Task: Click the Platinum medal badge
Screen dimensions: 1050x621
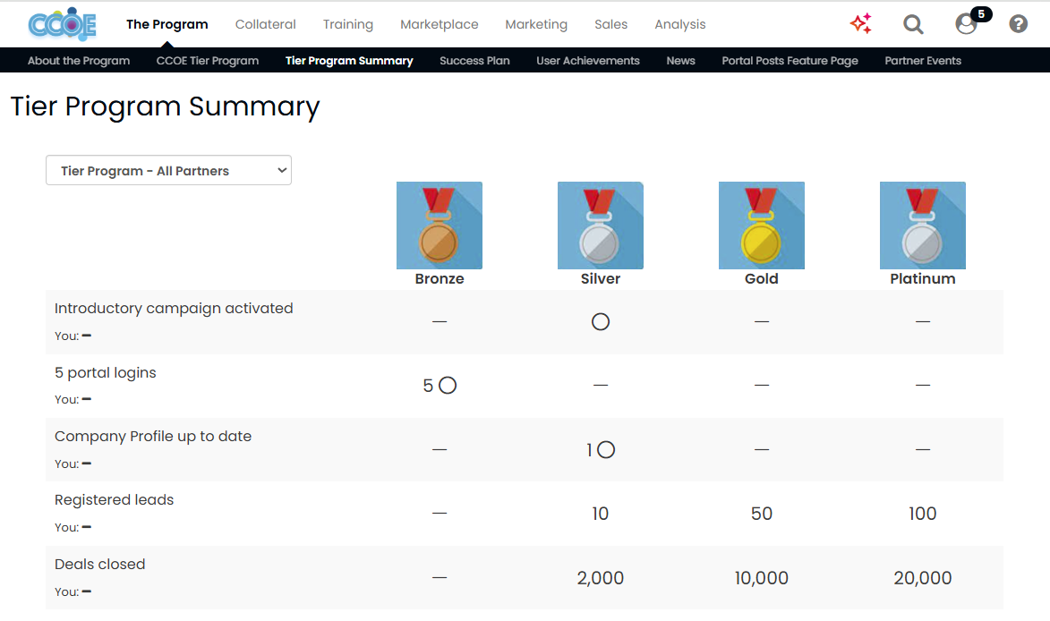Action: [x=923, y=225]
